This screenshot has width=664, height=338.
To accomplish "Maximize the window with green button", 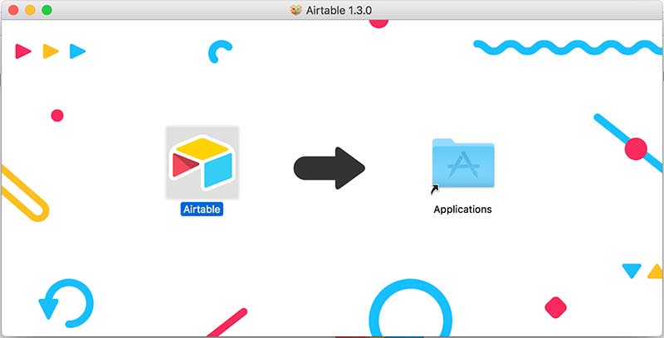I will [x=47, y=10].
